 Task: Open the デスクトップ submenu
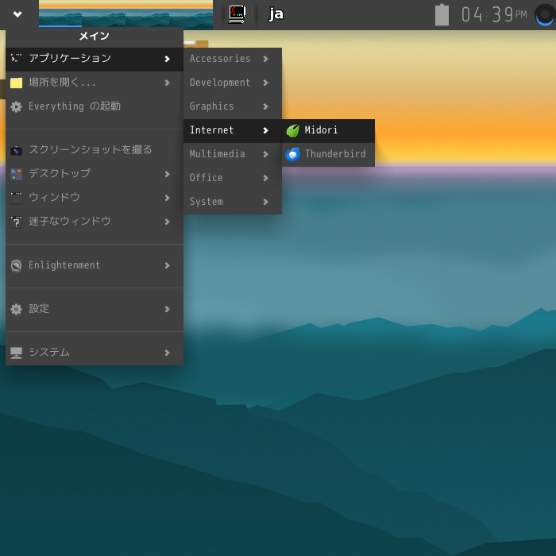pos(95,174)
